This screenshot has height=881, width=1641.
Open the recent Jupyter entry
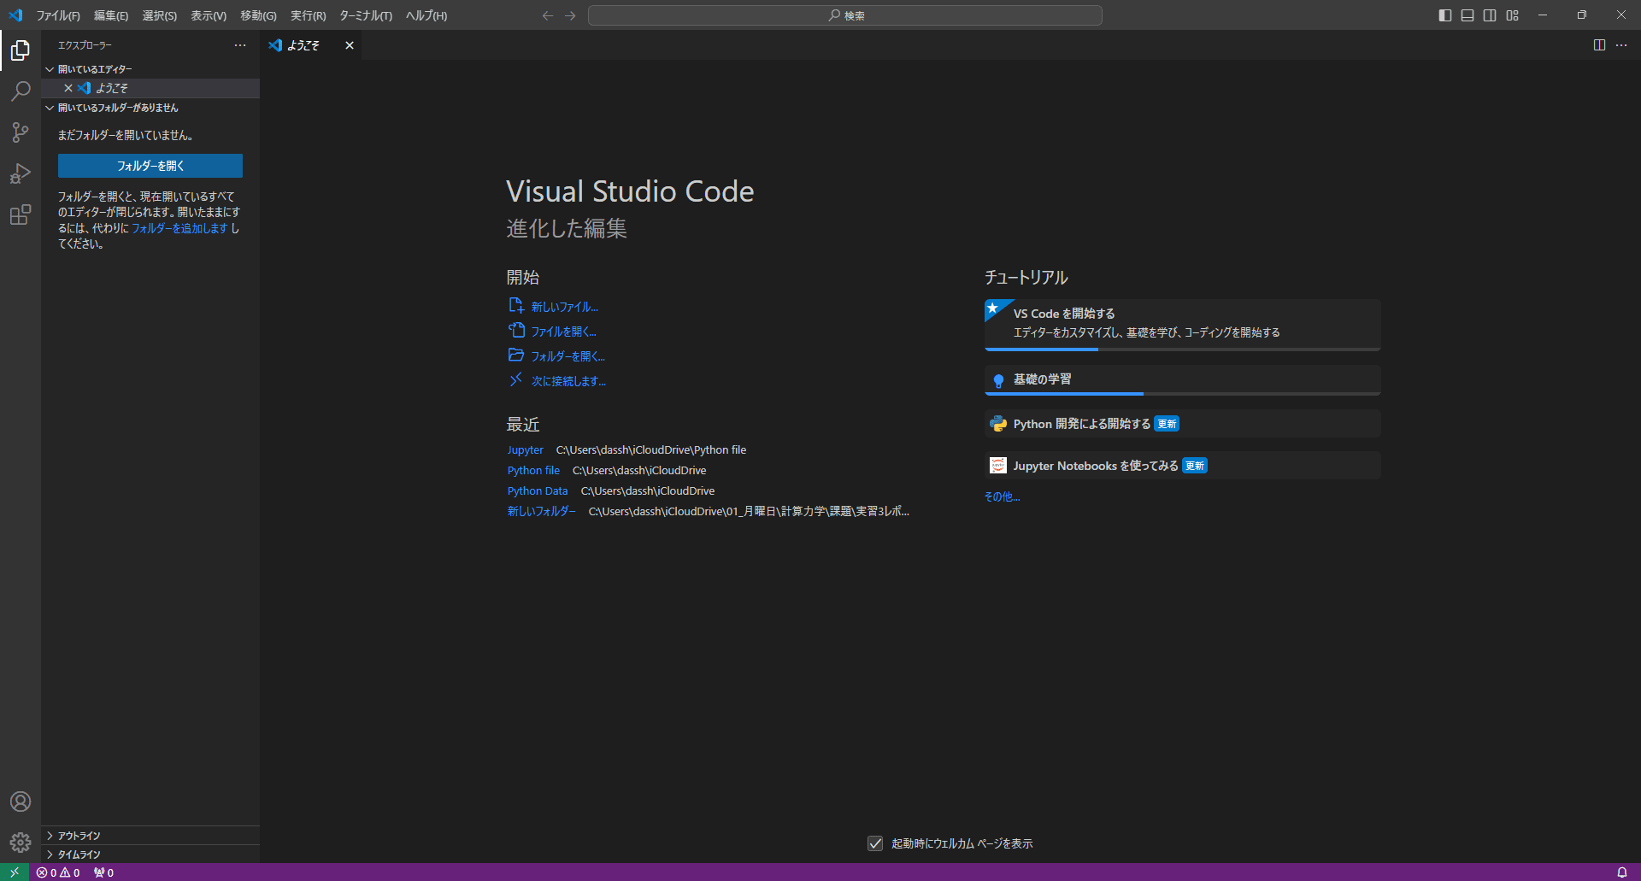coord(525,449)
